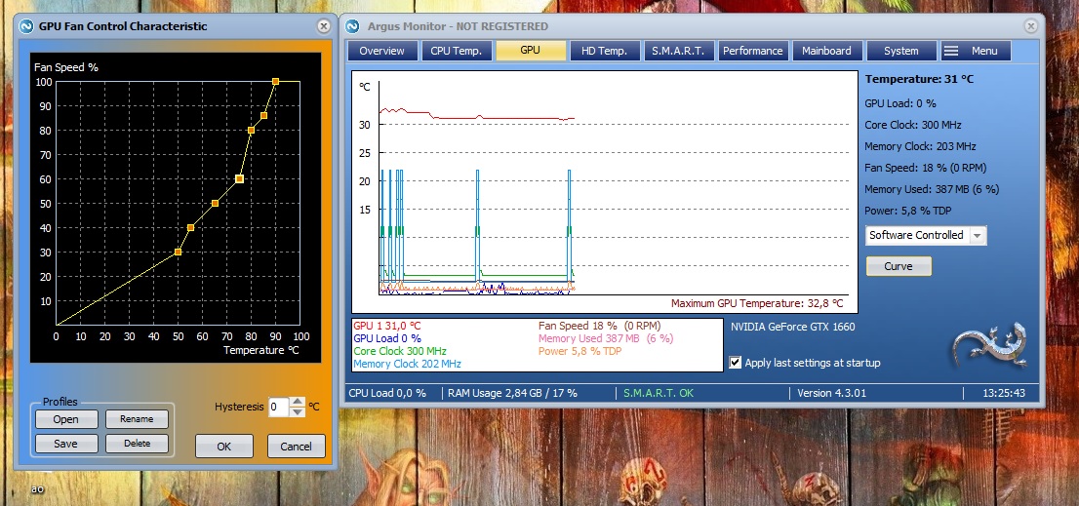
Task: Select curve point at 85°C, 86%
Action: tap(263, 115)
